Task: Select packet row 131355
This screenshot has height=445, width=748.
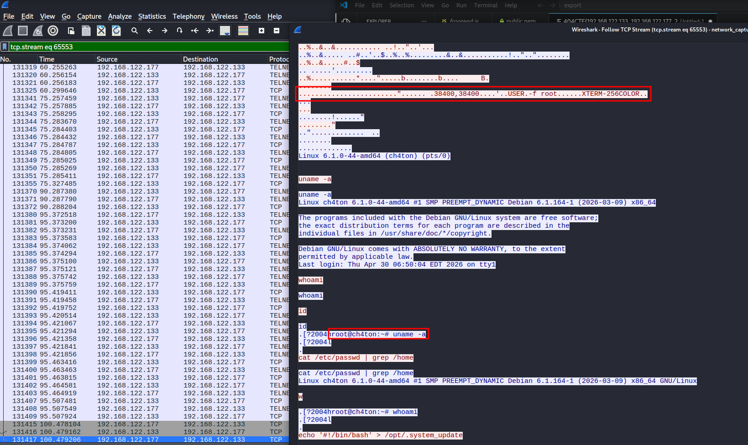Action: click(144, 183)
